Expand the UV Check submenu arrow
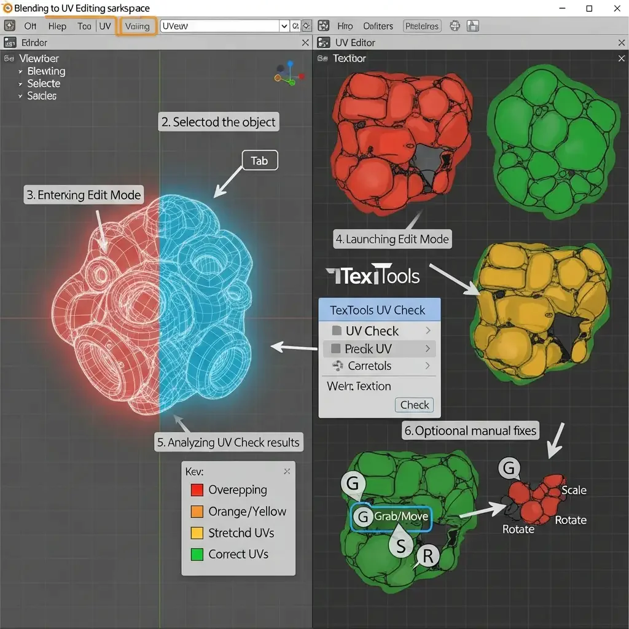The height and width of the screenshot is (629, 629). [x=428, y=331]
